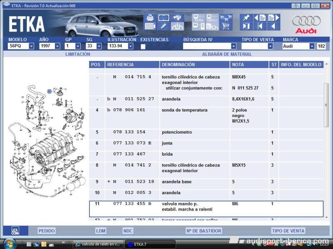Open the binoculars search tool
Screen dimensions: 333x249
point(177,18)
